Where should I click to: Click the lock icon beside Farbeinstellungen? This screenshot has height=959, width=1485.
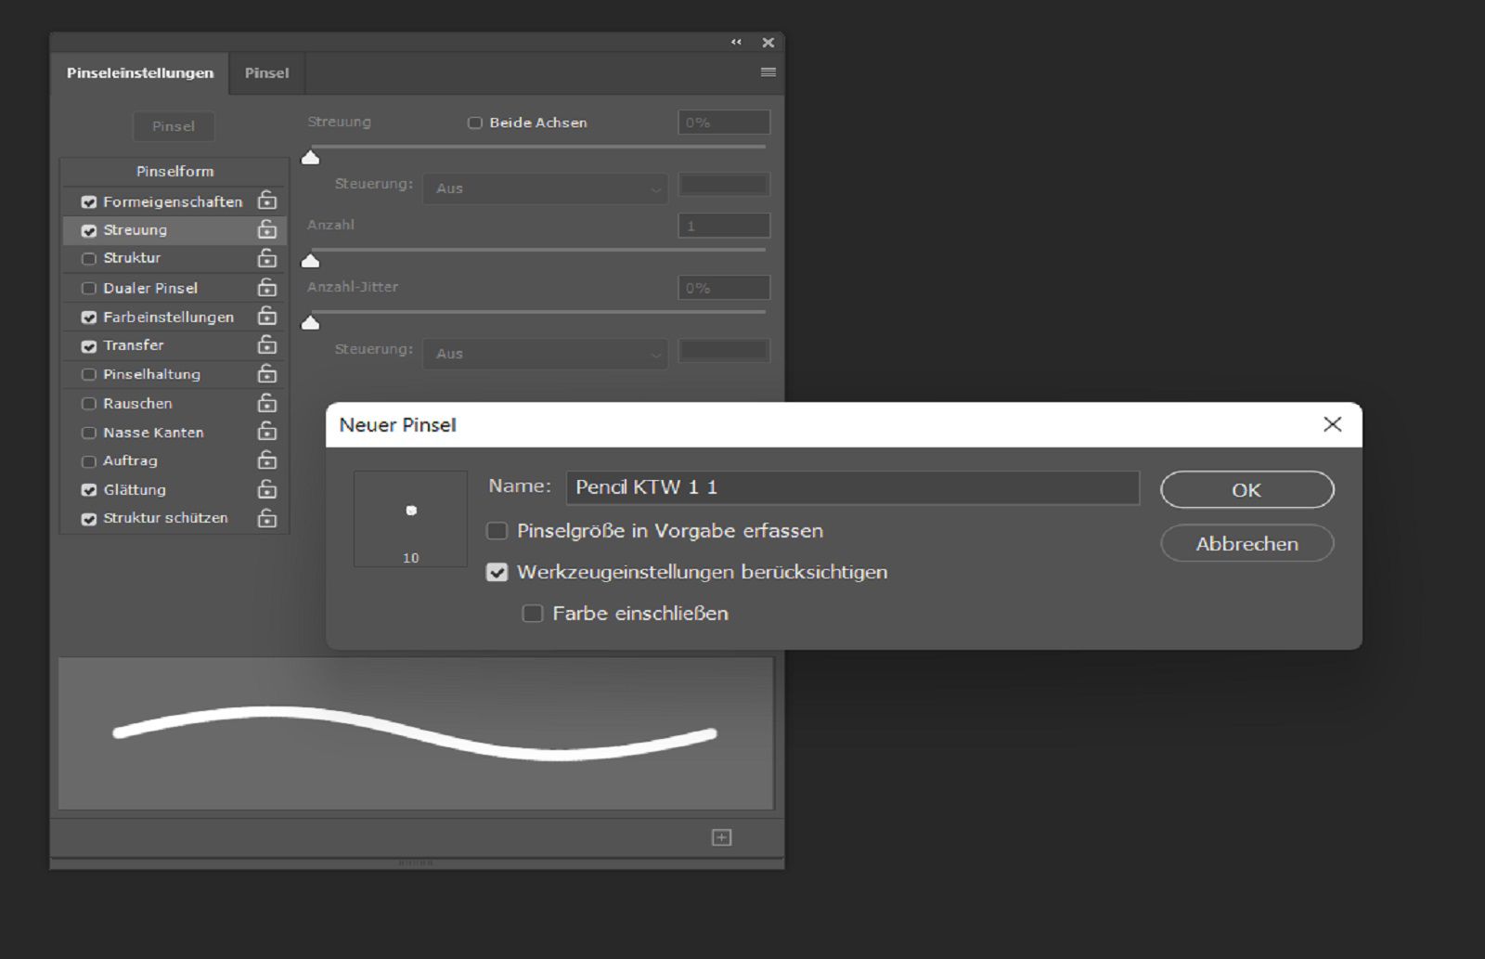click(267, 317)
